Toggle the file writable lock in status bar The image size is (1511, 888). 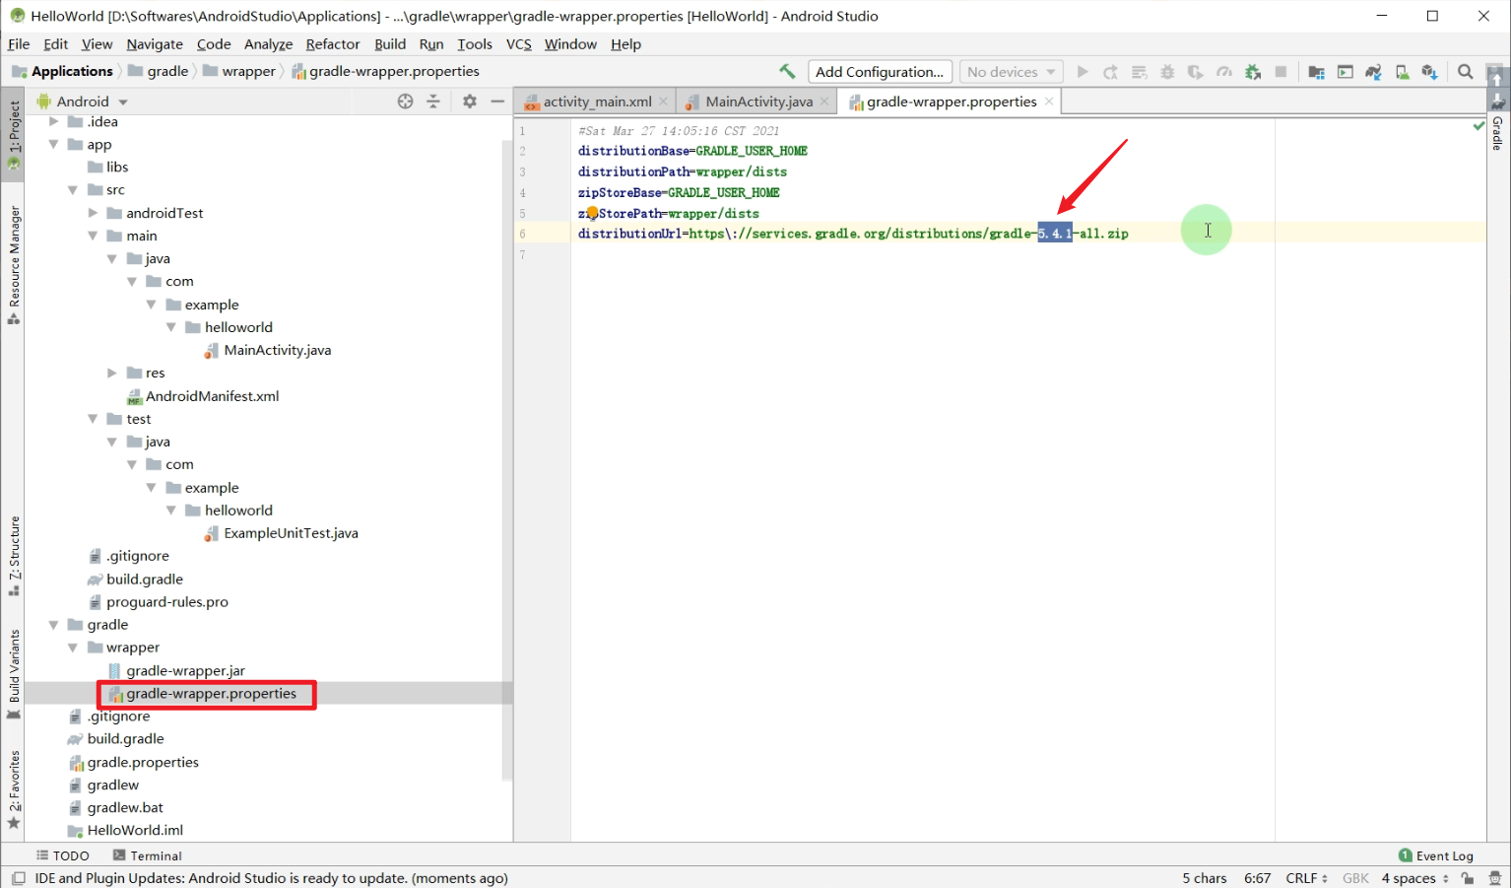1468,877
